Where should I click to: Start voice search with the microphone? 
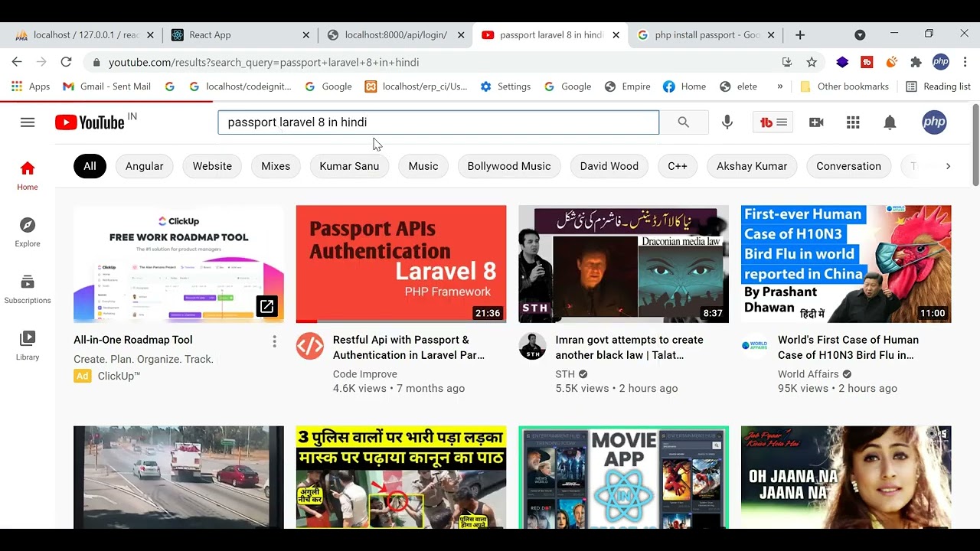click(727, 122)
